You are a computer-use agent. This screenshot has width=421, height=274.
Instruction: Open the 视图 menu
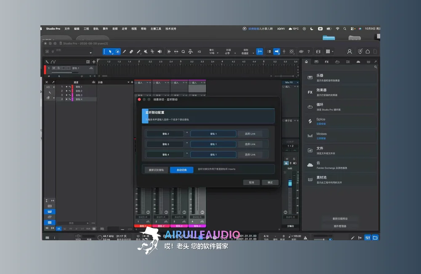[x=134, y=29]
